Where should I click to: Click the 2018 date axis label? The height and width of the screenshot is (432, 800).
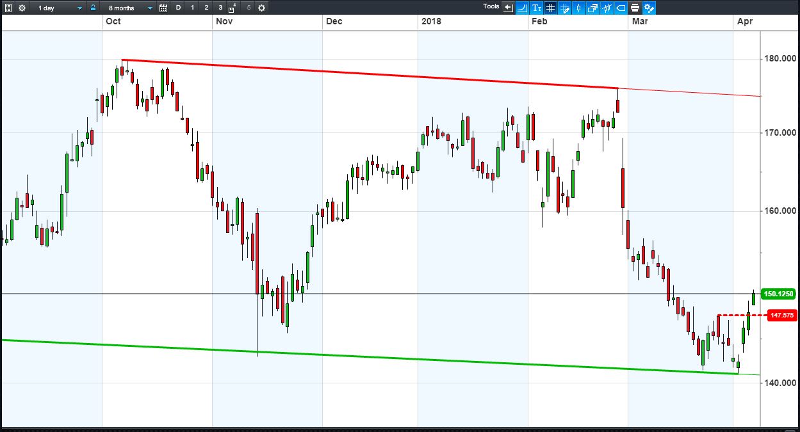[x=430, y=22]
